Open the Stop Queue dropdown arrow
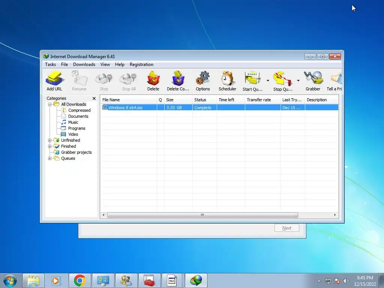This screenshot has width=384, height=288. pos(298,81)
